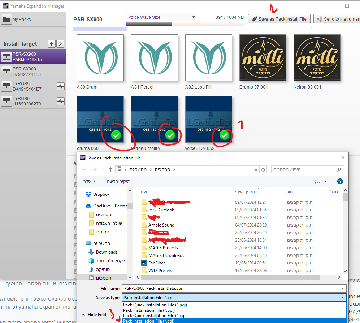This screenshot has height=323, width=360.
Task: Click the file list horizontal scrollbar
Action: click(230, 277)
